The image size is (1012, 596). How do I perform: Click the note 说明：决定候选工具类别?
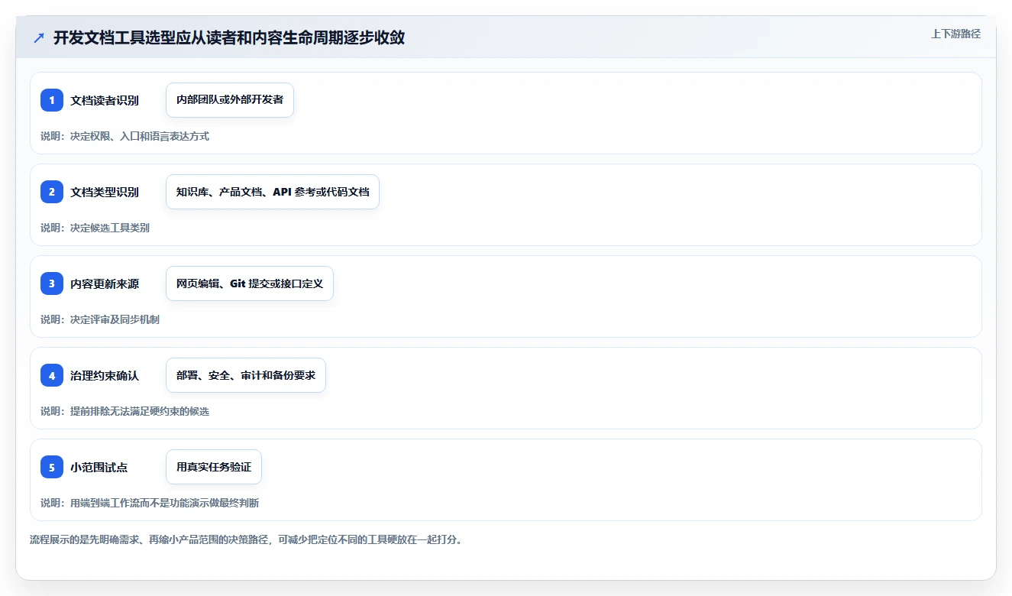(95, 228)
